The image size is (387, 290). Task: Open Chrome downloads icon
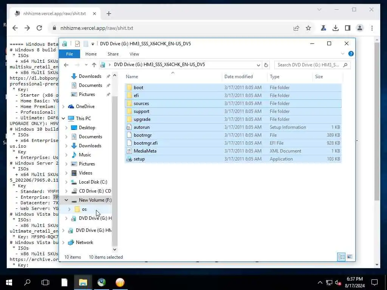click(x=336, y=28)
